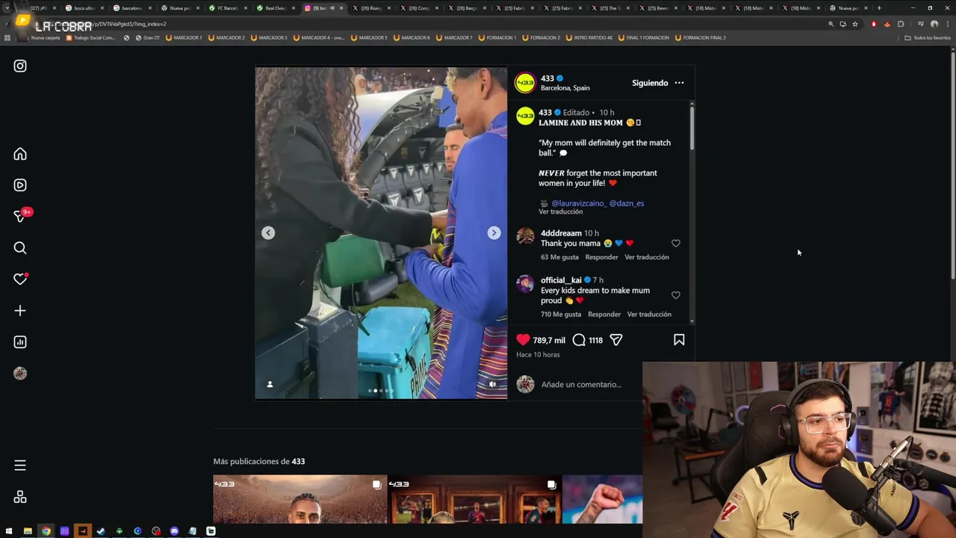Toggle the red like heart on post
The image size is (956, 538).
(x=523, y=340)
